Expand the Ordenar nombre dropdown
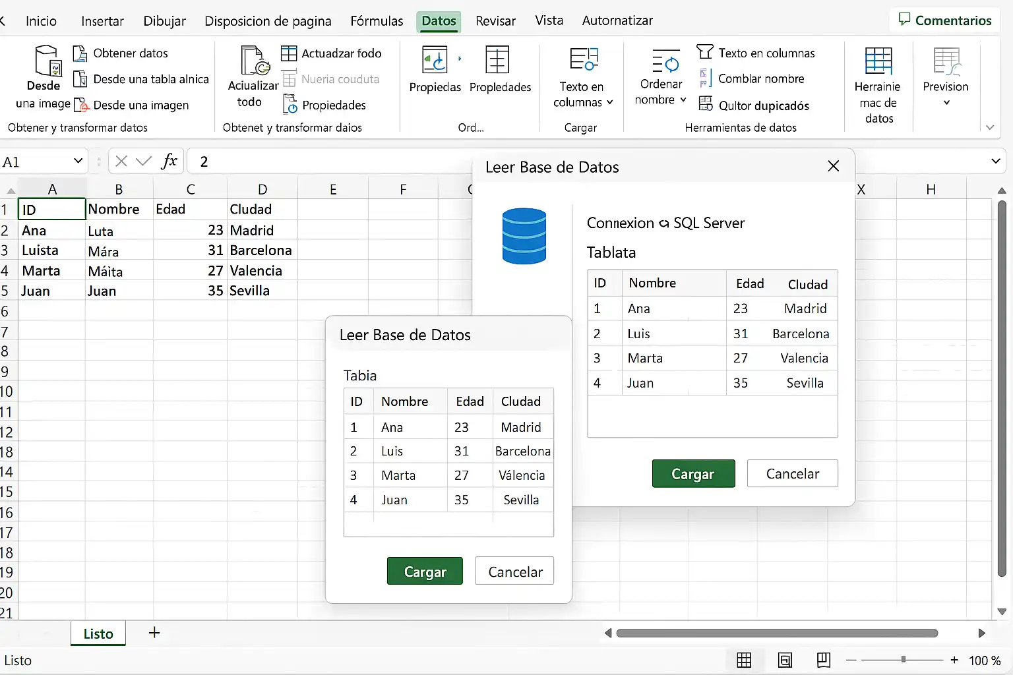 (x=683, y=100)
